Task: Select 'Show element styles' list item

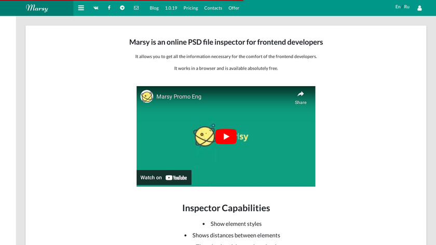Action: pos(236,224)
